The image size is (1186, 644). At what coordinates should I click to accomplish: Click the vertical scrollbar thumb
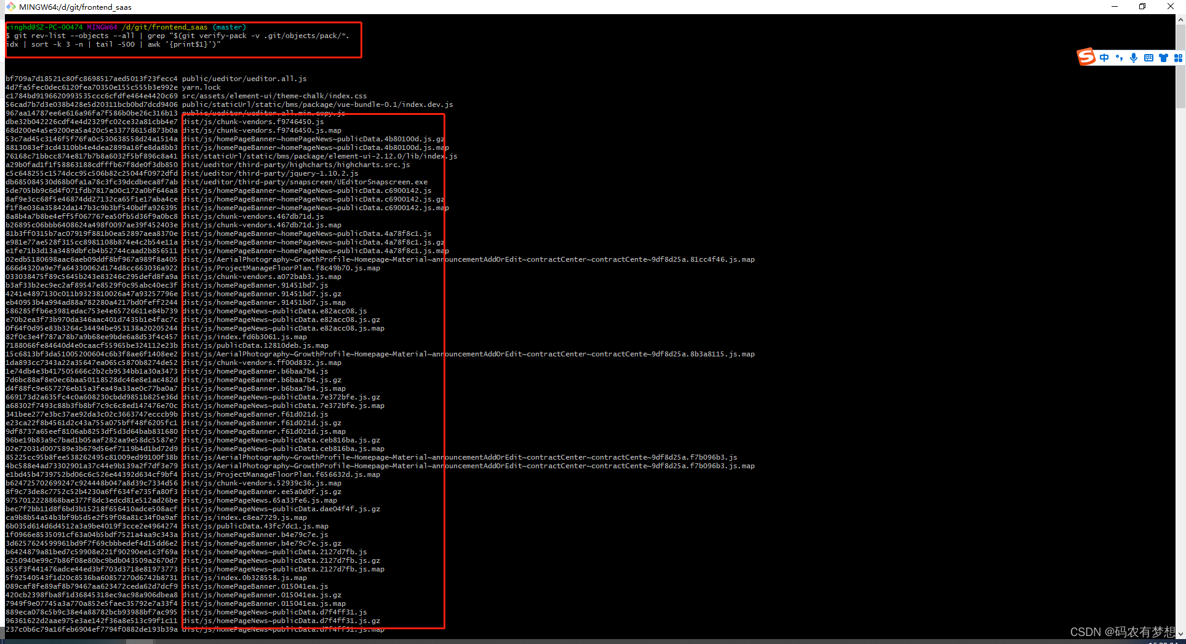tap(1180, 66)
